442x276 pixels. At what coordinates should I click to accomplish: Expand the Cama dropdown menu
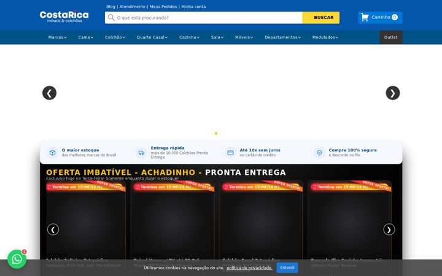pos(86,37)
